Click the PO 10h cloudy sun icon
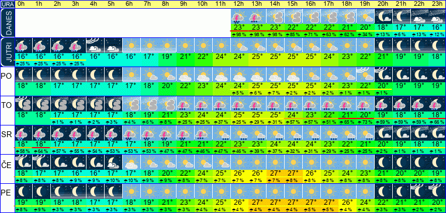Viewport: 446px width, 213px height. 203,75
